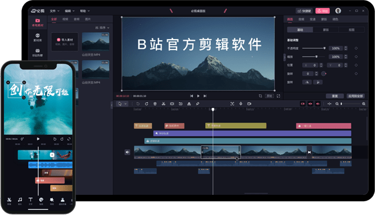
Task: Delete the selected clip with trash icon
Action: (155, 103)
